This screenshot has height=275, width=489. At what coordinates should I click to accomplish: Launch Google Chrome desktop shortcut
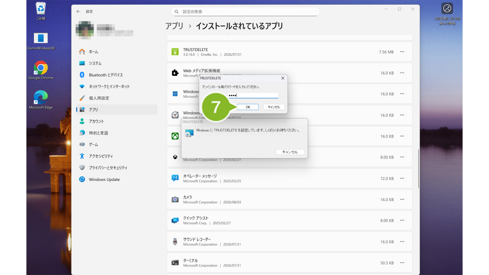pos(41,71)
